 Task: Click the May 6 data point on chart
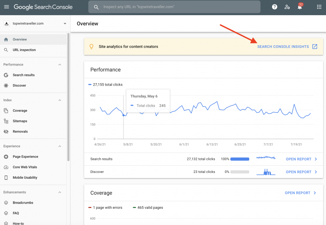click(124, 115)
